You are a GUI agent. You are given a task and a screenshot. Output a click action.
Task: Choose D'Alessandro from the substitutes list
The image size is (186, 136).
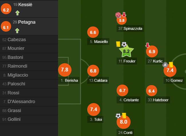(29, 102)
